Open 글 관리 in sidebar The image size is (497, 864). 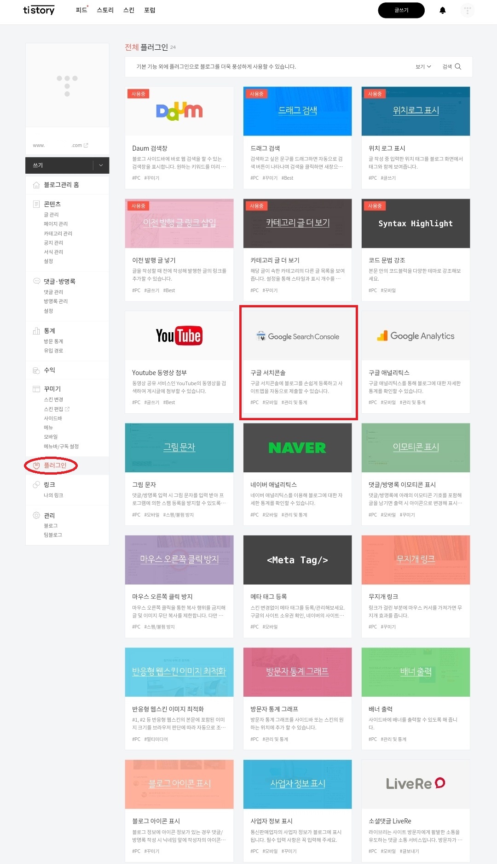51,215
